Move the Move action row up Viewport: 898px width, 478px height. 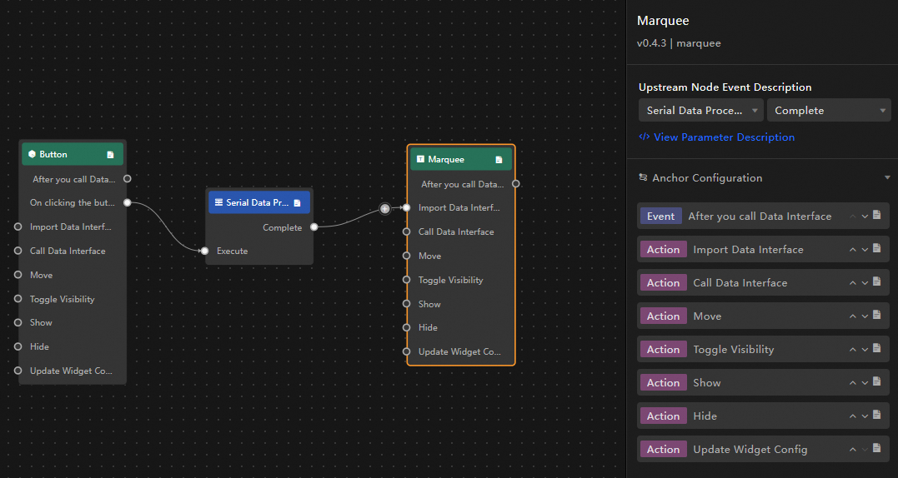853,316
